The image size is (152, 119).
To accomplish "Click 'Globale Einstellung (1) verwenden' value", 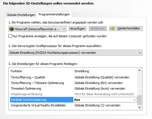I will click(x=97, y=105).
